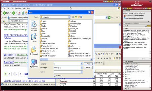The height and width of the screenshot is (91, 152).
Task: Click the Back arrow in Internet Explorer
Action: coord(5,13)
